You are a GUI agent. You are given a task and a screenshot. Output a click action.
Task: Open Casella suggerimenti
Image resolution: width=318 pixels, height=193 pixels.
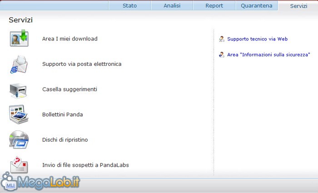pyautogui.click(x=70, y=89)
